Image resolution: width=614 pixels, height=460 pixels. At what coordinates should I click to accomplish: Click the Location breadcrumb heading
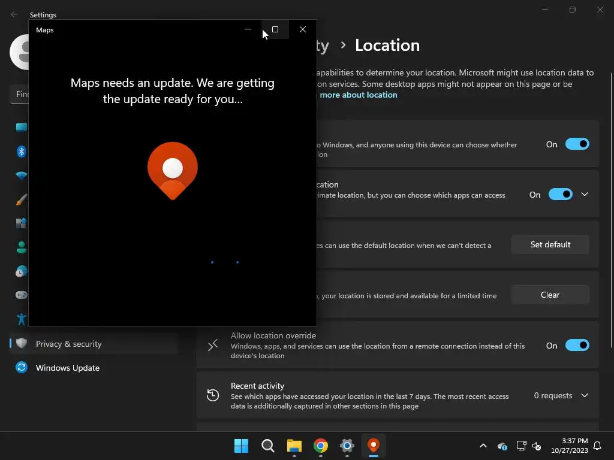(x=387, y=46)
